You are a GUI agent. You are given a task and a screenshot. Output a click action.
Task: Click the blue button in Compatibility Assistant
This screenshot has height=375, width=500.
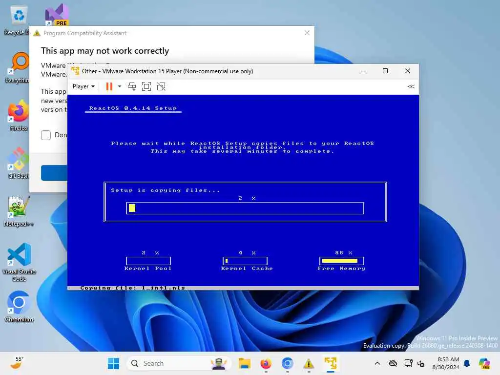[54, 173]
